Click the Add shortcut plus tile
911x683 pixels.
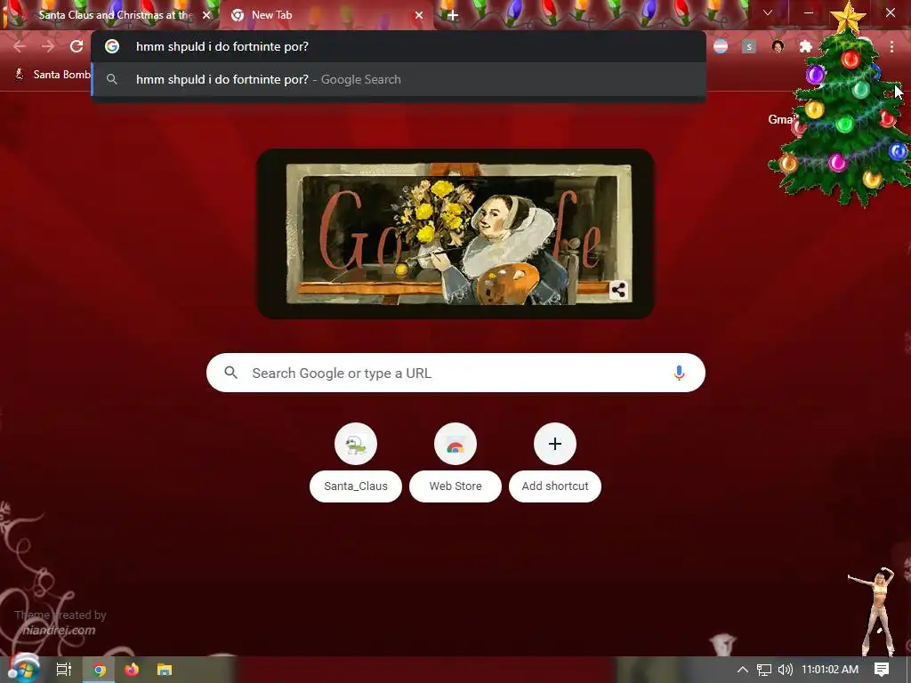click(x=555, y=444)
